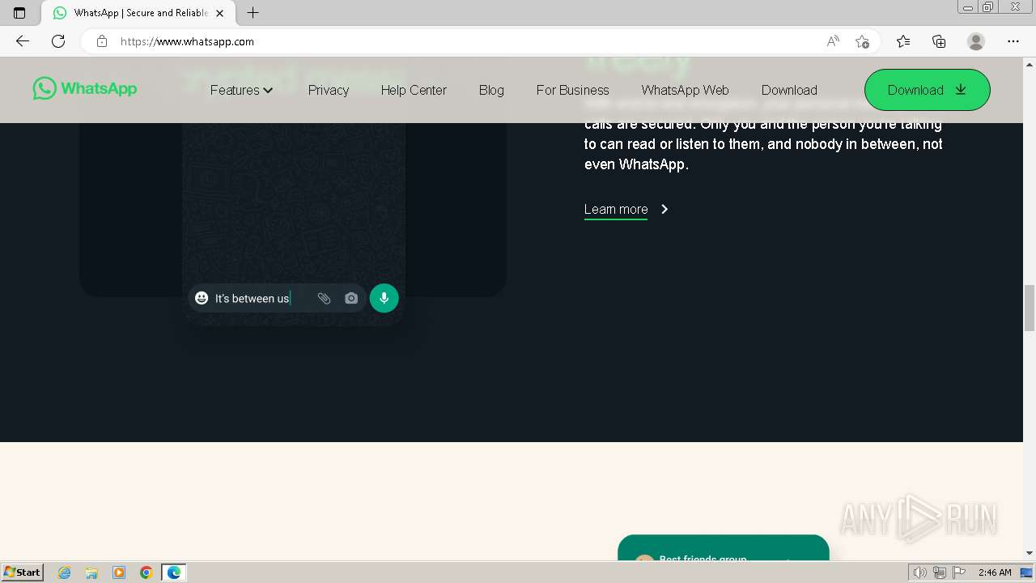Open Read aloud icon in address bar
The height and width of the screenshot is (583, 1036).
click(833, 41)
